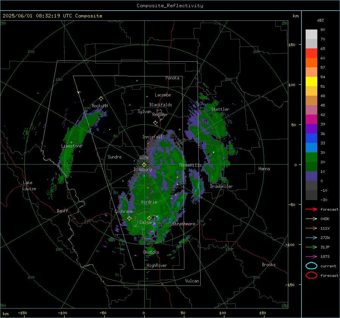
Task: Click the Limestone label
Action: click(71, 146)
